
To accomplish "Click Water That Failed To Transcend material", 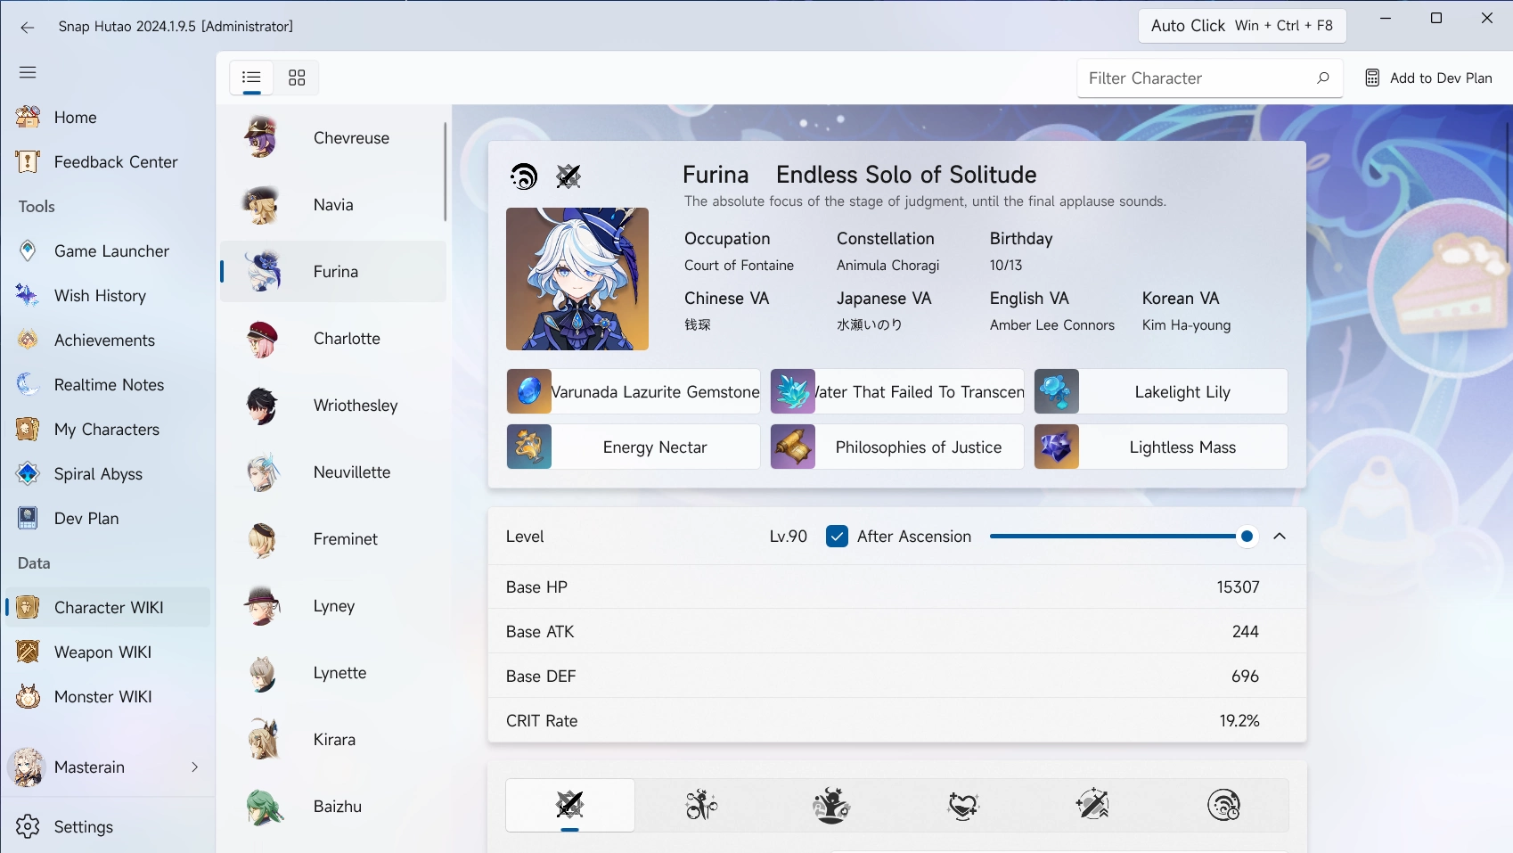I will click(x=897, y=391).
